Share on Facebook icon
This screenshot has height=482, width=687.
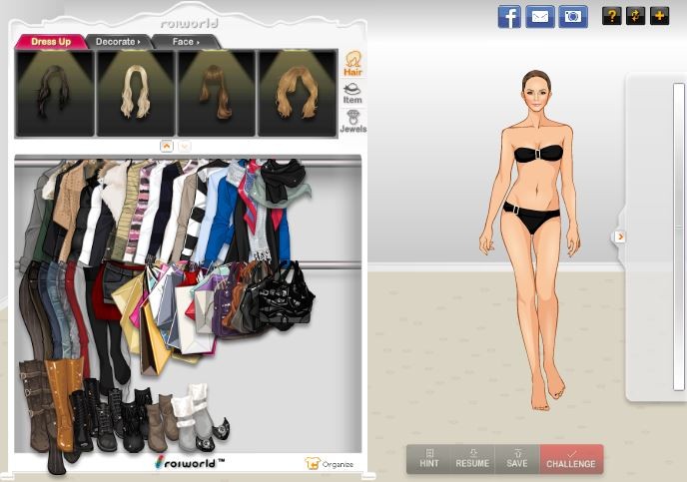point(509,17)
